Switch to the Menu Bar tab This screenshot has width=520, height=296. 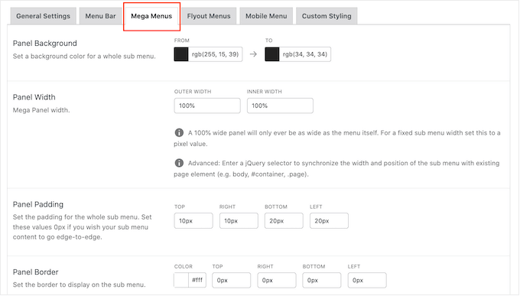100,16
